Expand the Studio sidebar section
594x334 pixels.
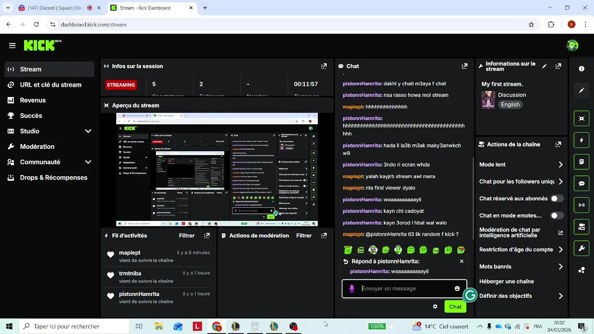click(x=50, y=131)
